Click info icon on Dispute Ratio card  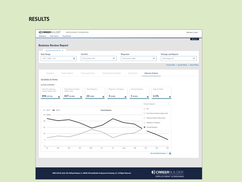coord(170,97)
